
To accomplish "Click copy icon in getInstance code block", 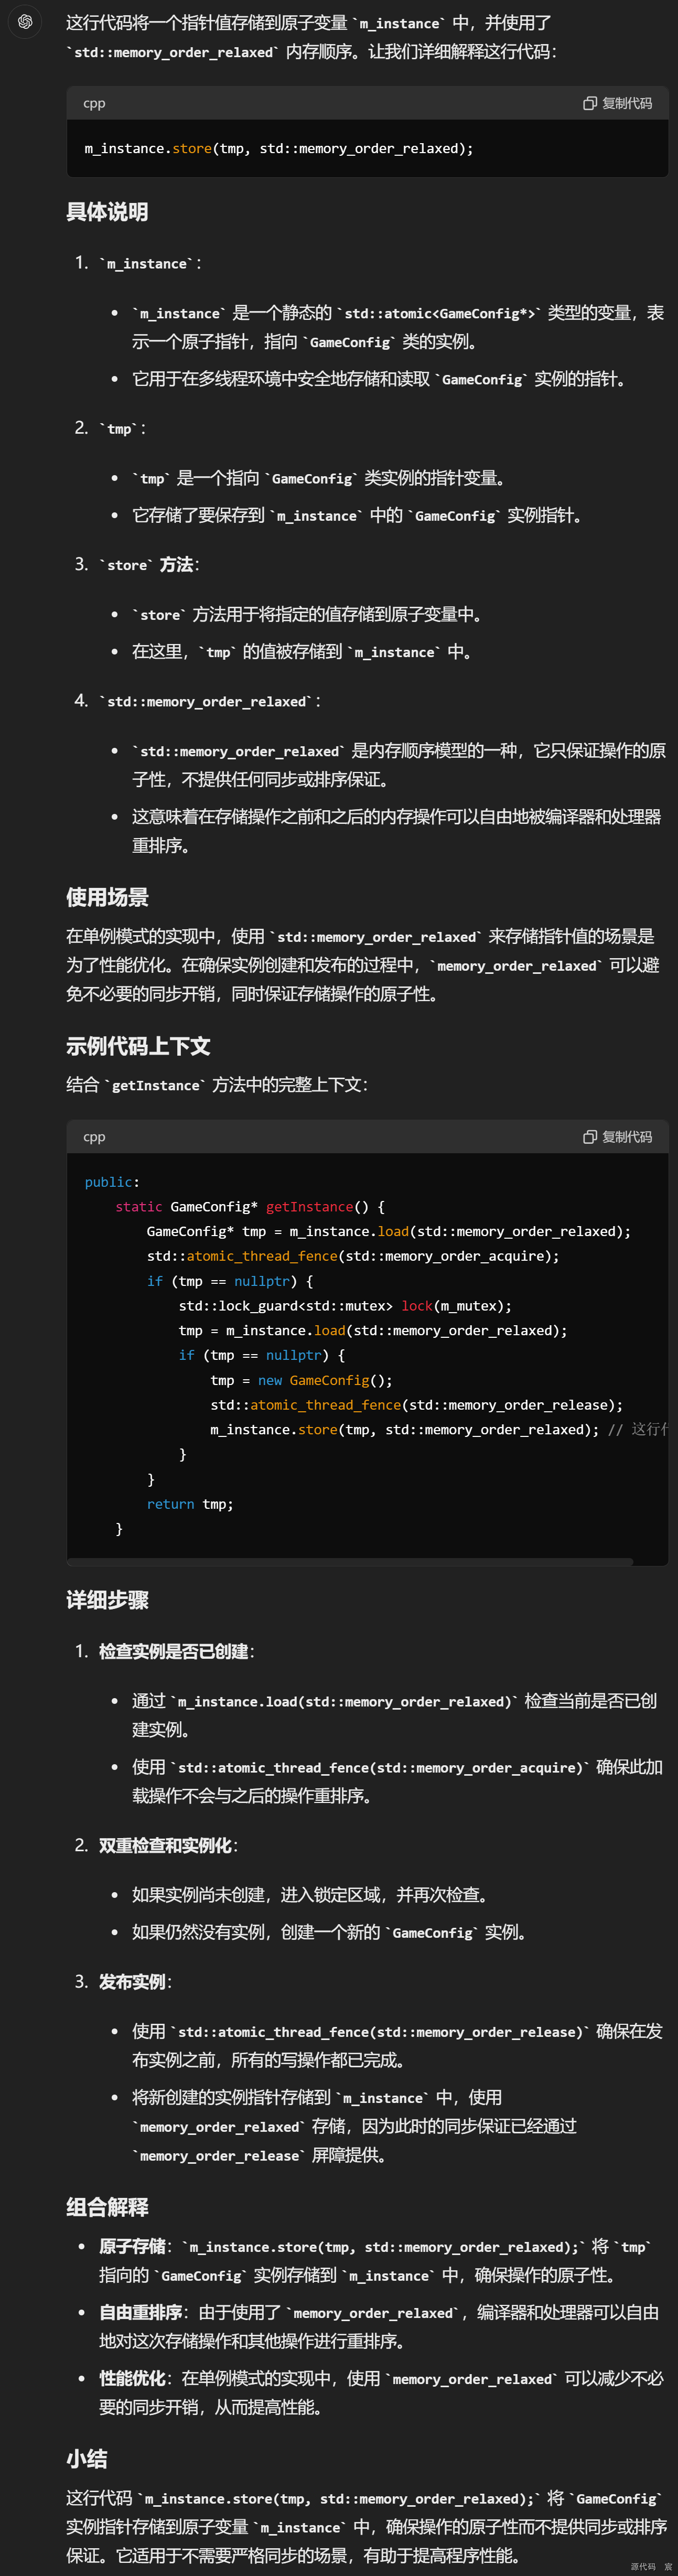I will (x=590, y=1137).
